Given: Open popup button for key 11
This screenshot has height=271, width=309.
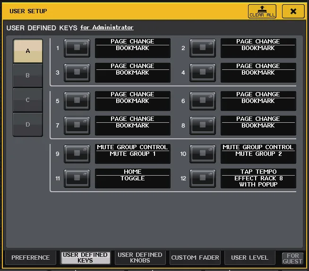Looking at the screenshot, I should point(77,178).
